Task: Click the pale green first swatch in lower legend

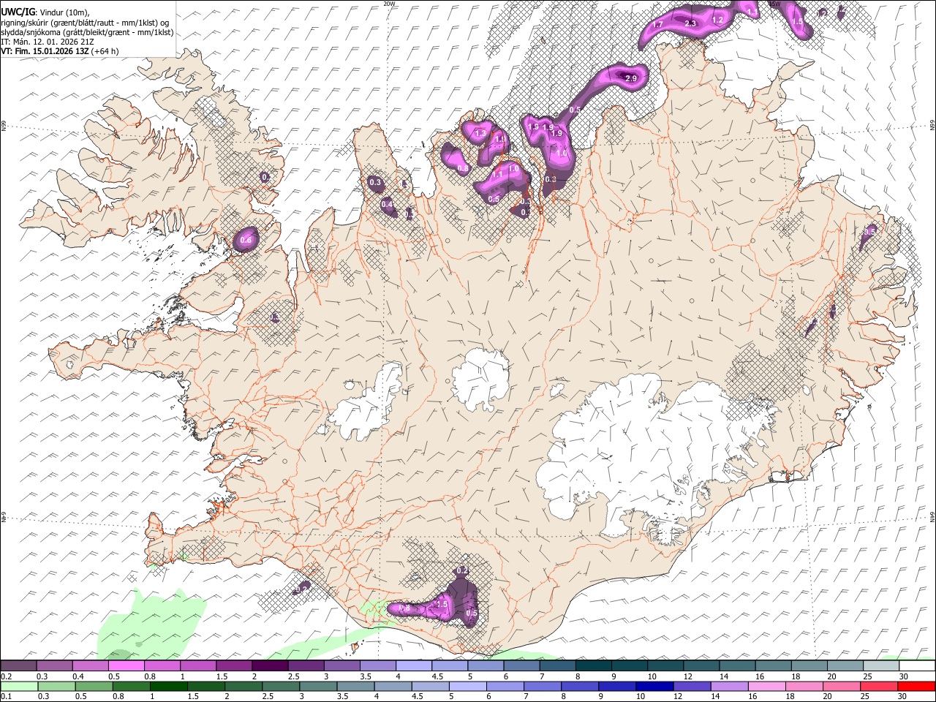Action: (x=19, y=687)
